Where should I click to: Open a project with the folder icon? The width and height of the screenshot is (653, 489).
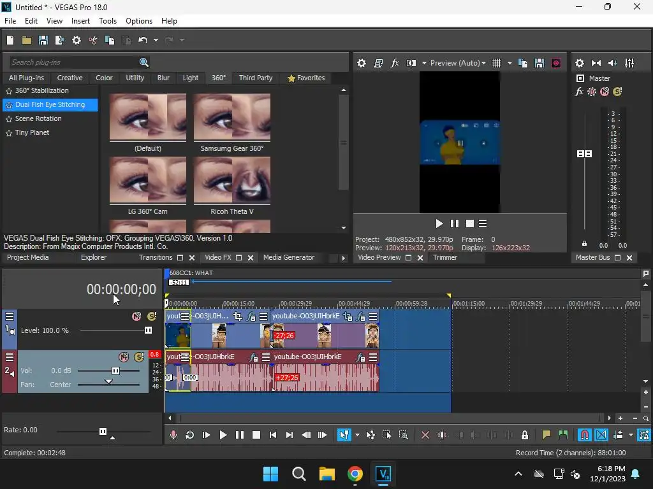point(27,40)
